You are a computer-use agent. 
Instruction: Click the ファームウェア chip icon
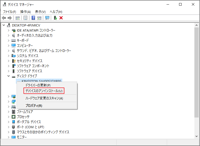14,112
